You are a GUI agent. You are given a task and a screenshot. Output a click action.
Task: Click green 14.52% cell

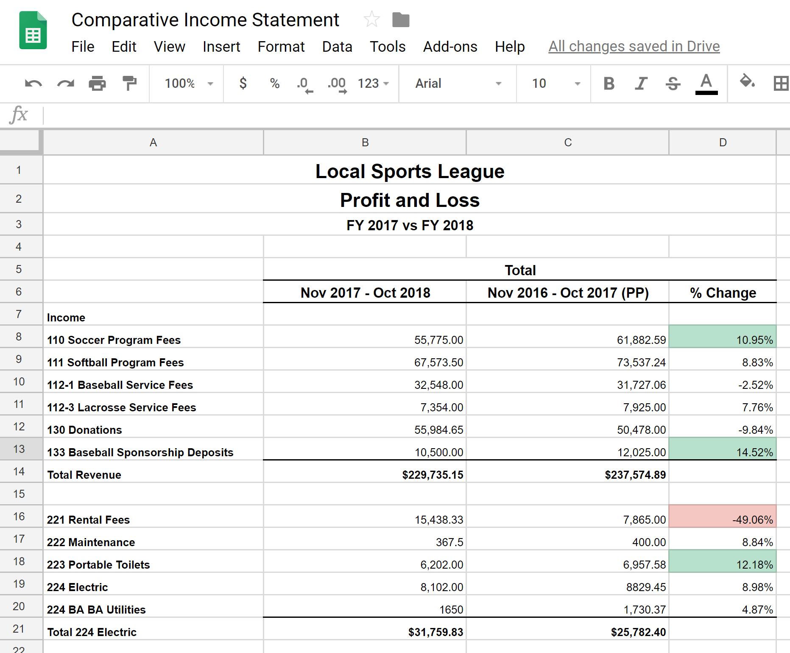click(x=723, y=449)
